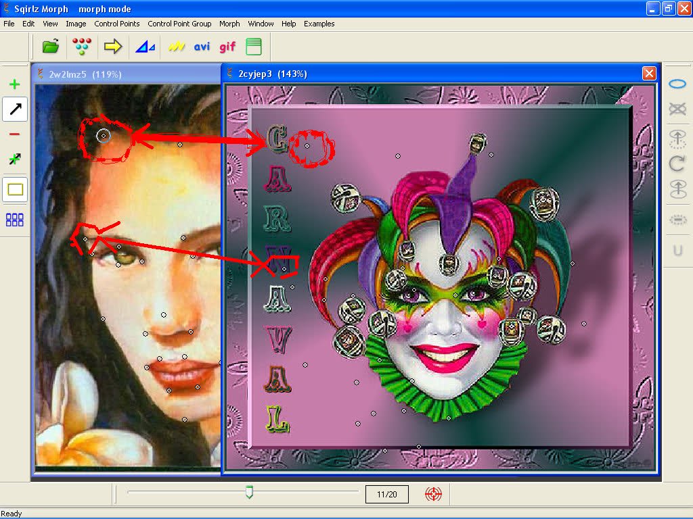Click the Sqirlz Morph title bar text

pos(41,9)
